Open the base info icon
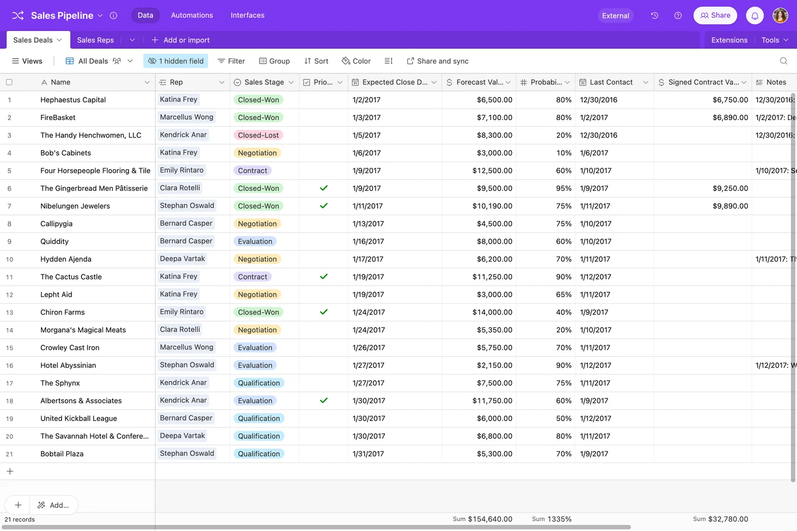This screenshot has height=531, width=797. coord(113,15)
